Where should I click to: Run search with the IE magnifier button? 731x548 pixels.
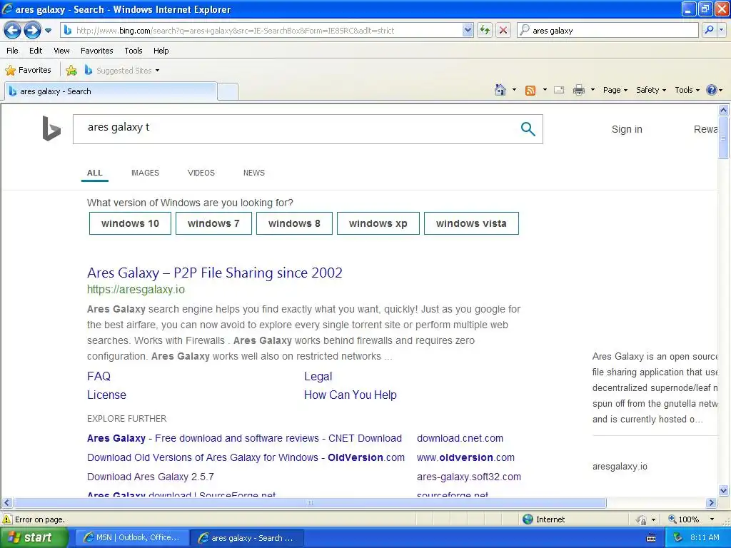(x=709, y=30)
